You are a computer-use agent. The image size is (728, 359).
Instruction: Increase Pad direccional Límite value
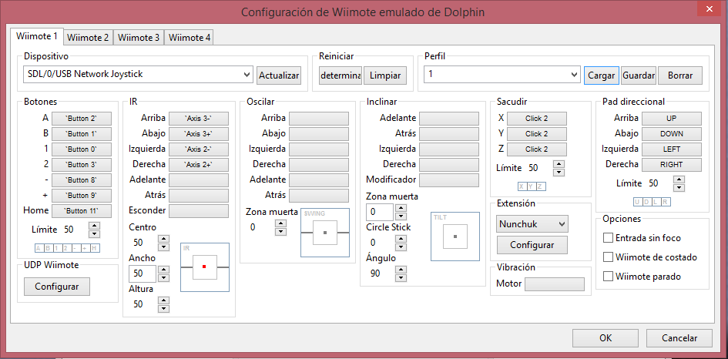[679, 179]
